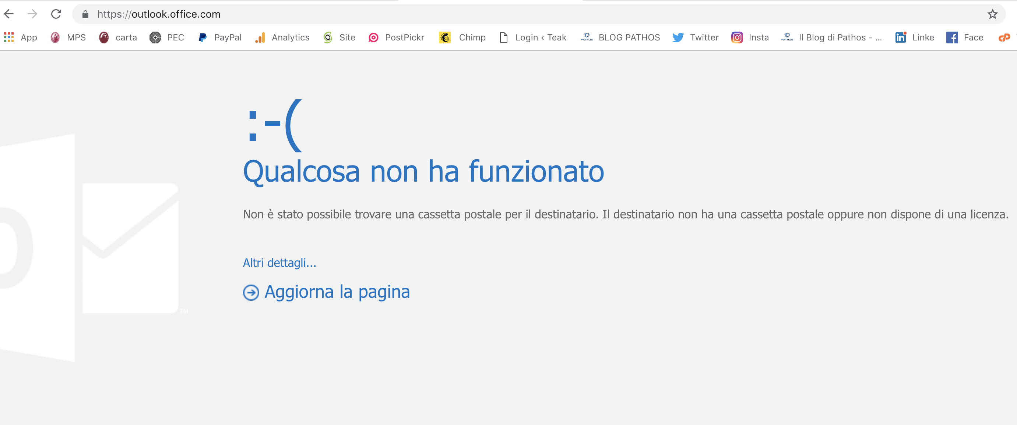Open the Insta bookmark
The image size is (1017, 425).
click(750, 37)
